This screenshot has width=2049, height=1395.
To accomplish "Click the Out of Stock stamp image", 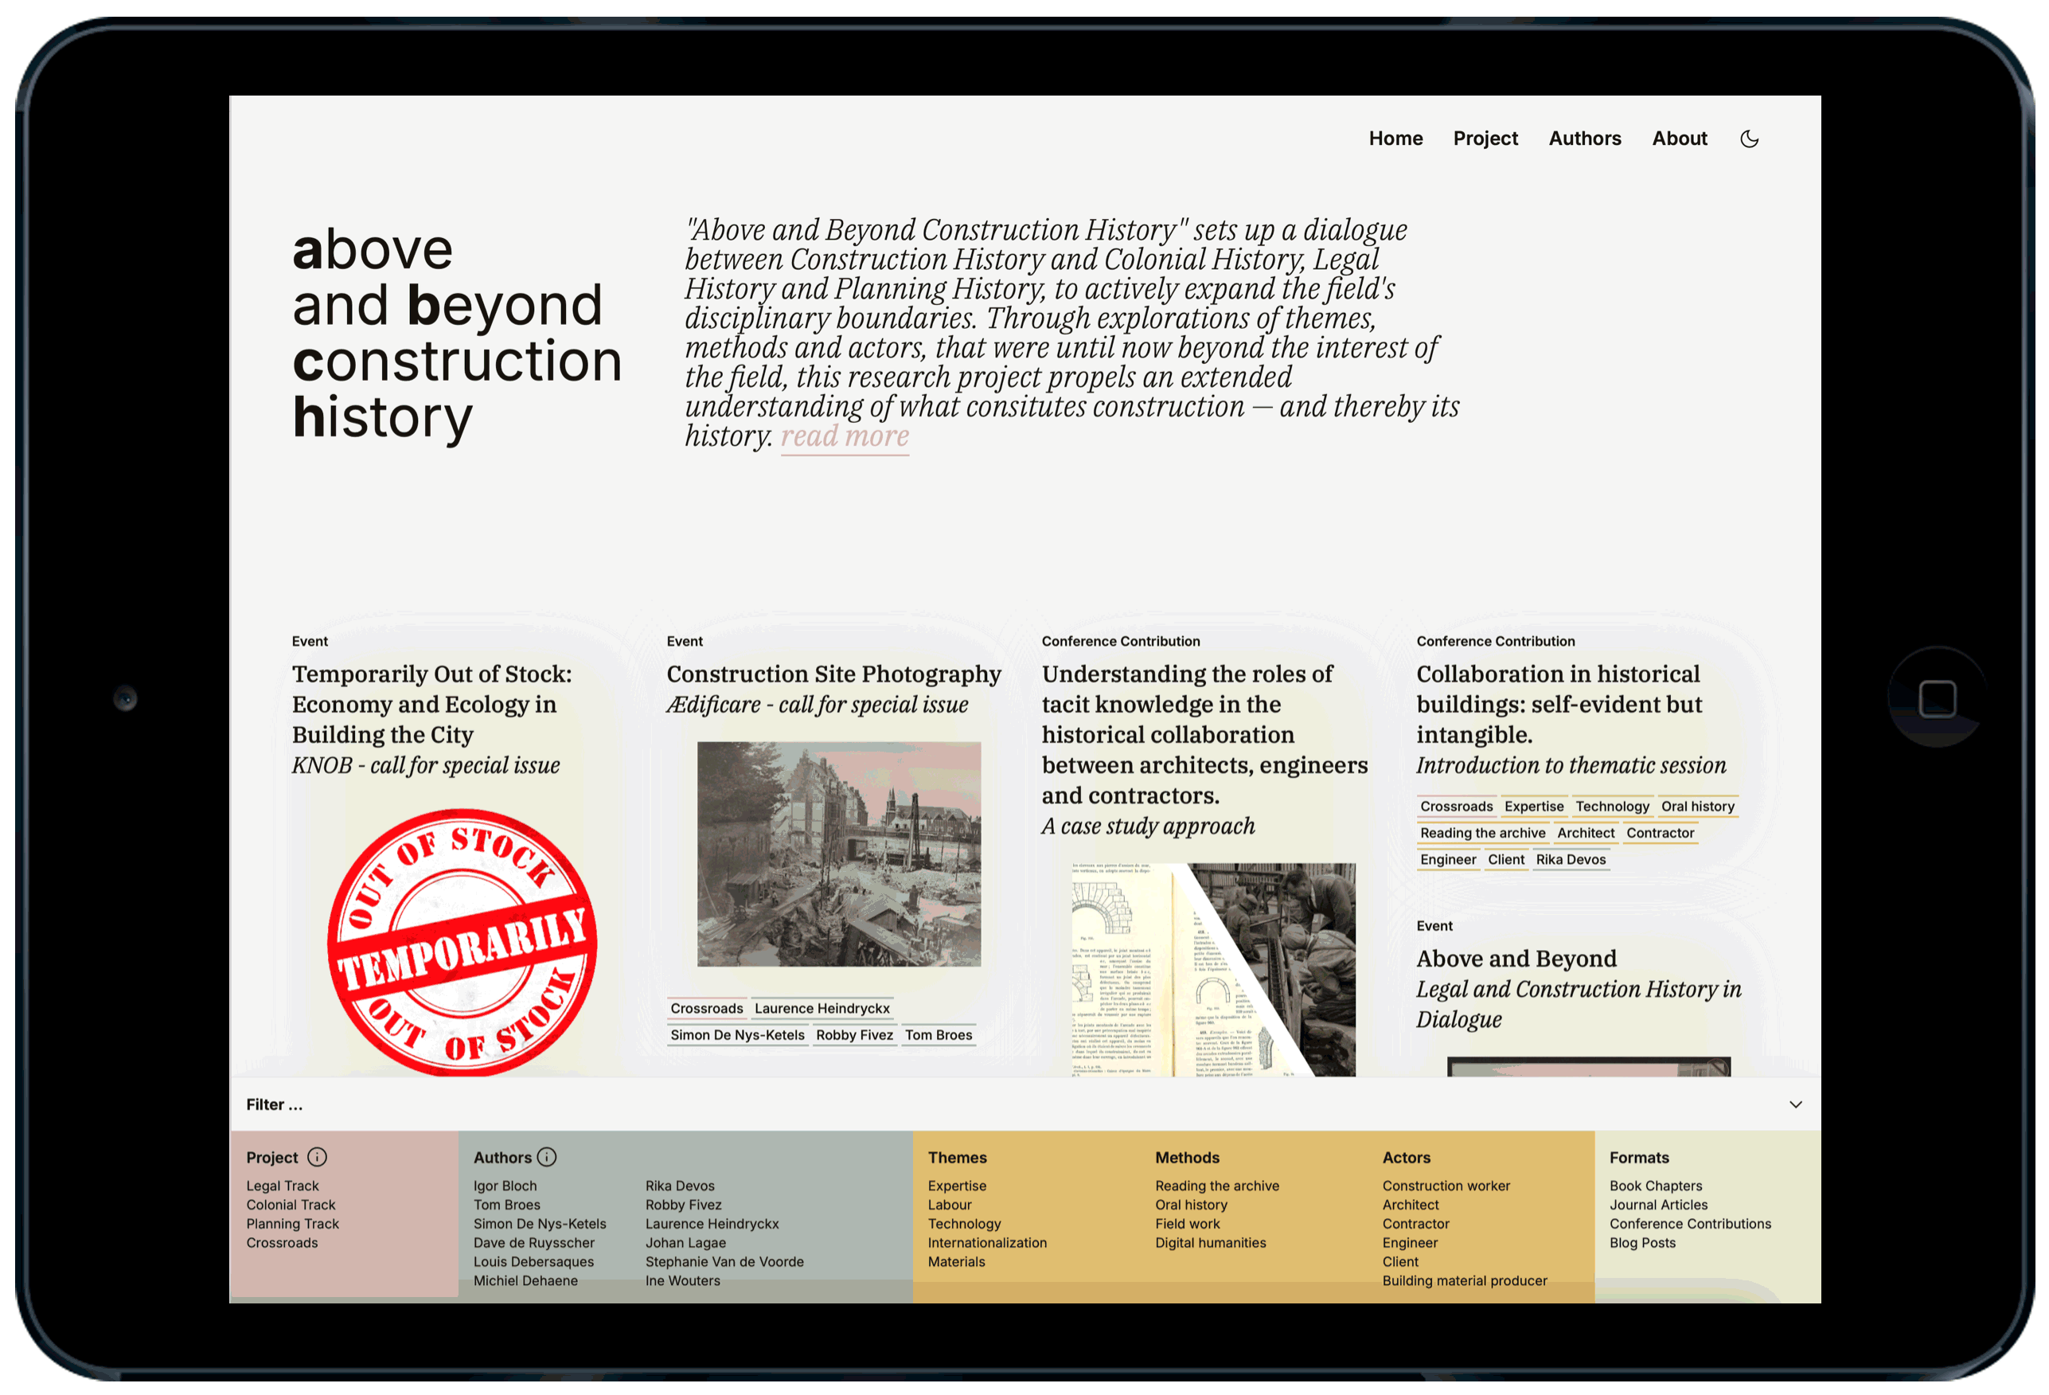I will coord(462,942).
